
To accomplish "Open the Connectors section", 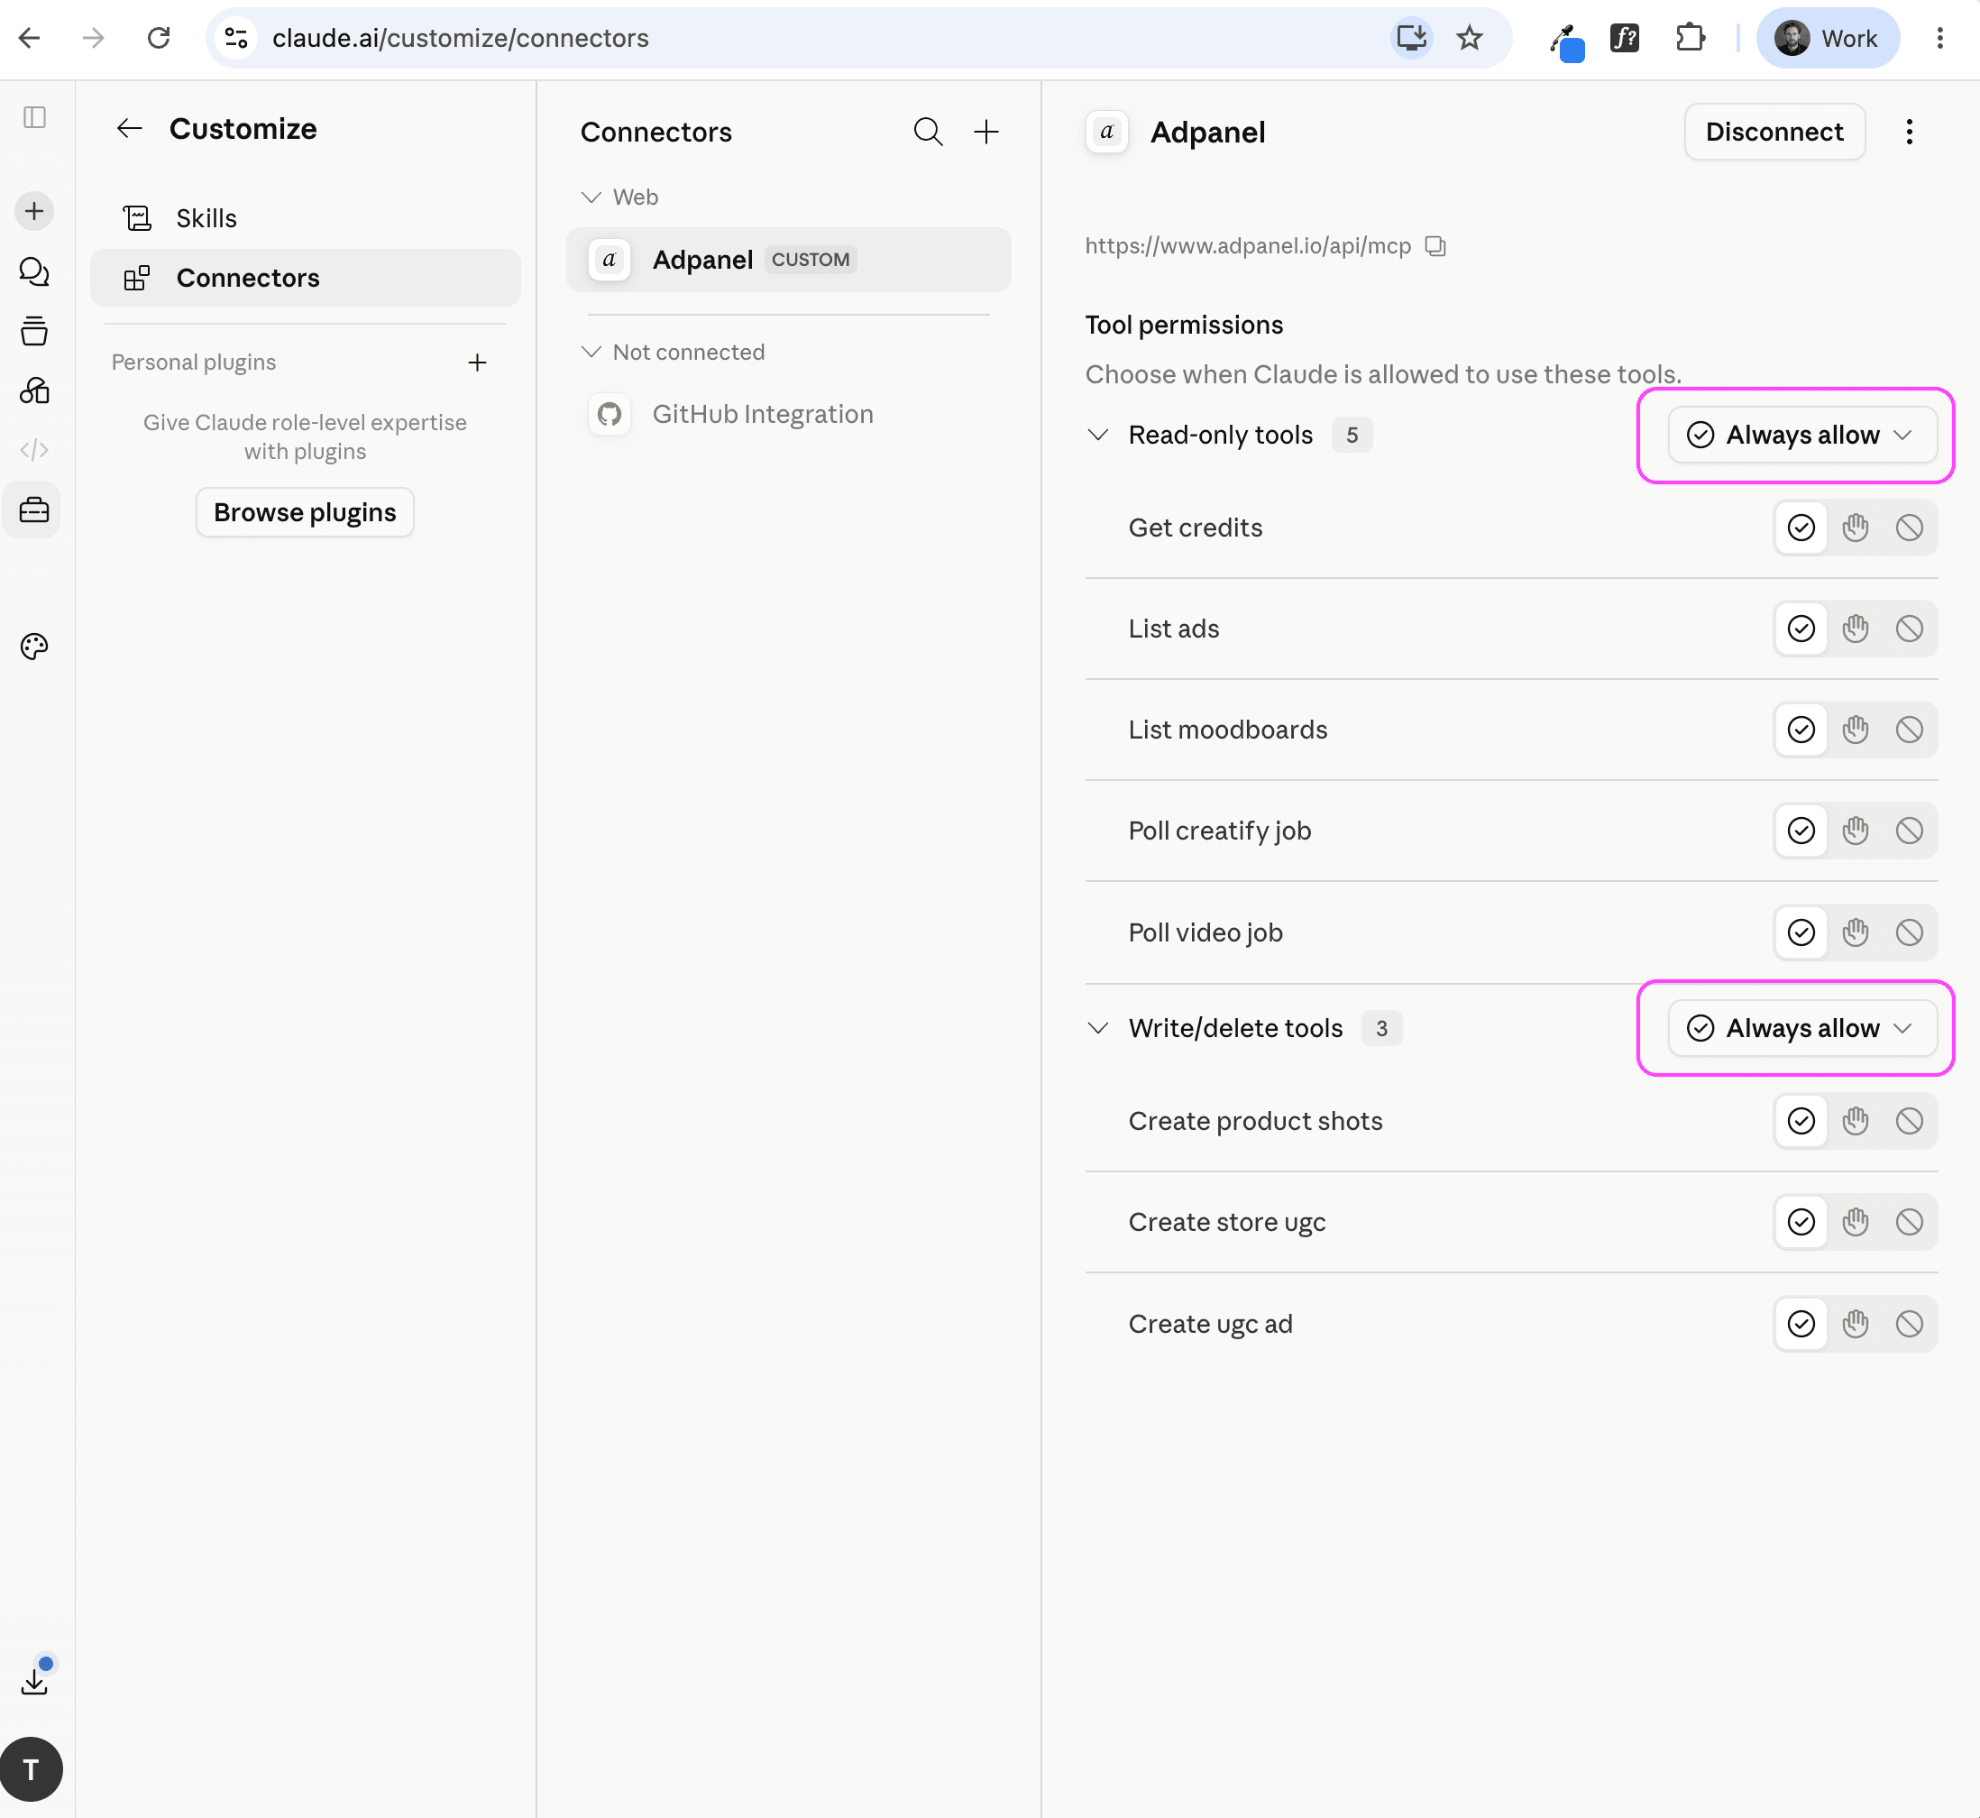I will tap(305, 279).
